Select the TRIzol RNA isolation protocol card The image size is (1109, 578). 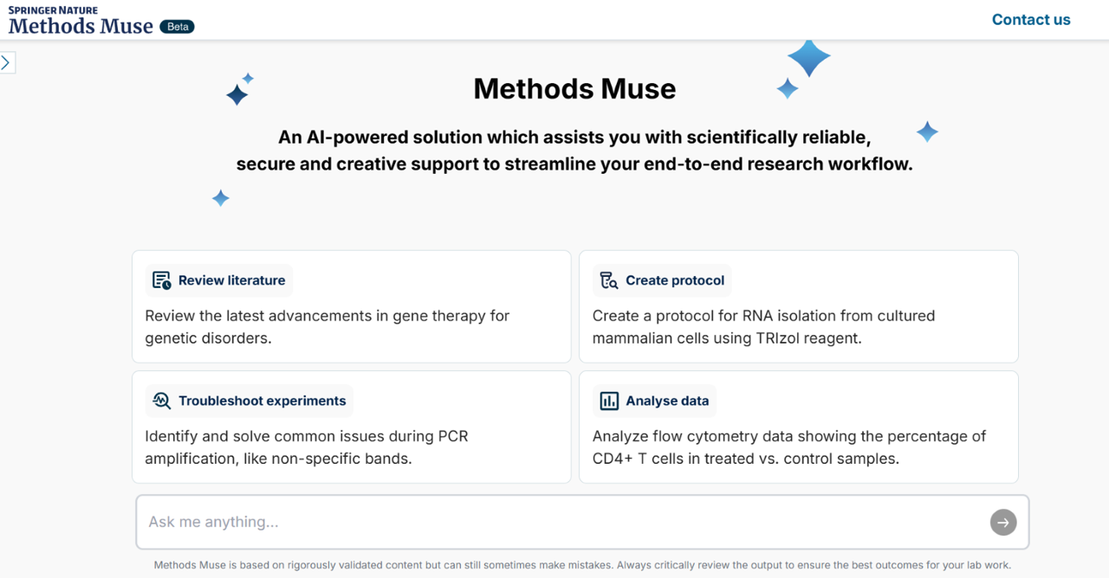[x=798, y=306]
